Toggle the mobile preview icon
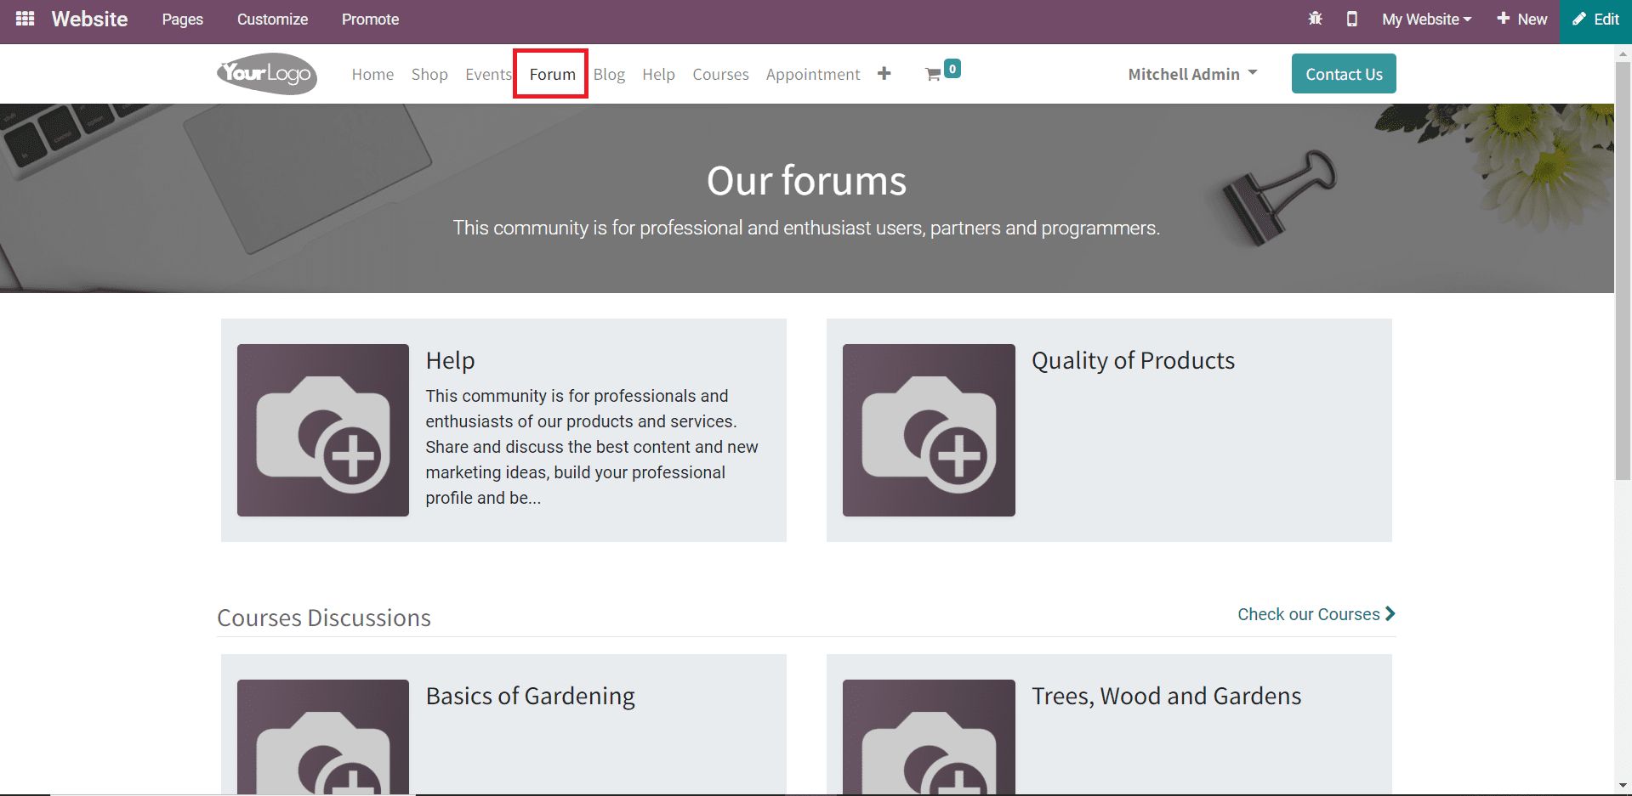1632x796 pixels. click(x=1352, y=19)
